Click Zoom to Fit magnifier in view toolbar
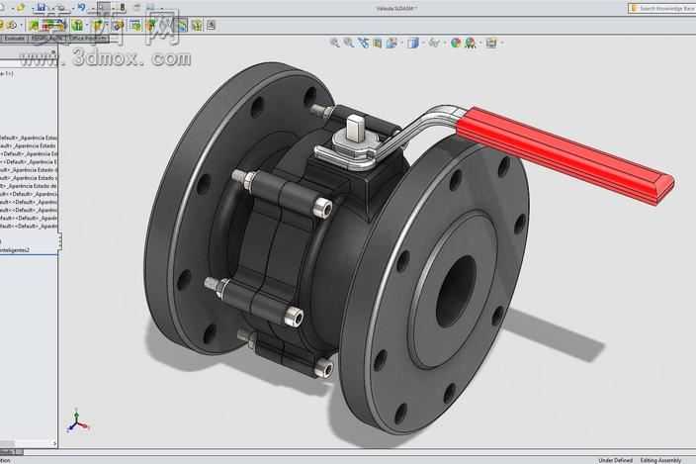The width and height of the screenshot is (696, 464). click(x=335, y=43)
